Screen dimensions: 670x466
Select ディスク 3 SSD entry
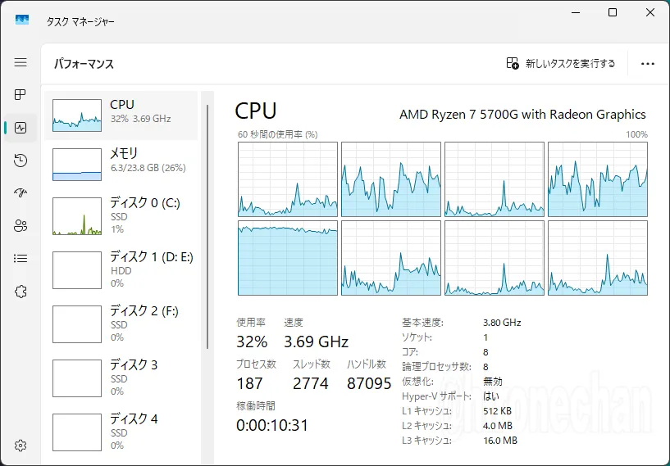pyautogui.click(x=121, y=378)
